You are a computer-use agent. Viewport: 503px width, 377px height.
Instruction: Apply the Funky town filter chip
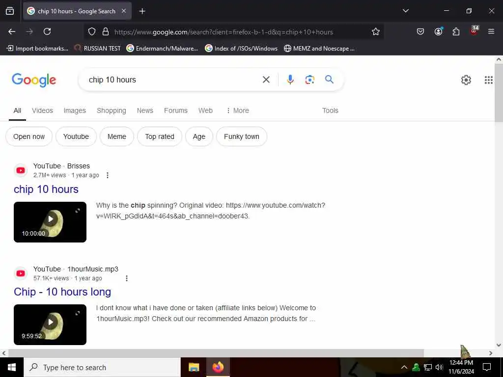(242, 136)
